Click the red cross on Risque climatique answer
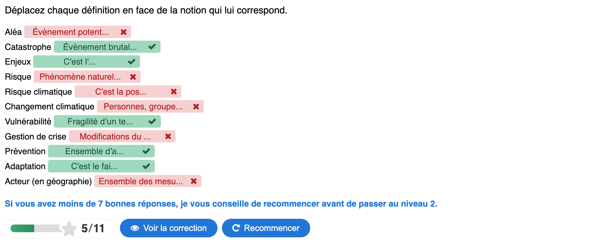The image size is (598, 245). tap(174, 92)
